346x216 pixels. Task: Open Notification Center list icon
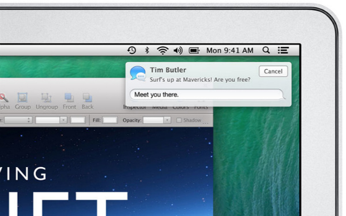[x=283, y=50]
